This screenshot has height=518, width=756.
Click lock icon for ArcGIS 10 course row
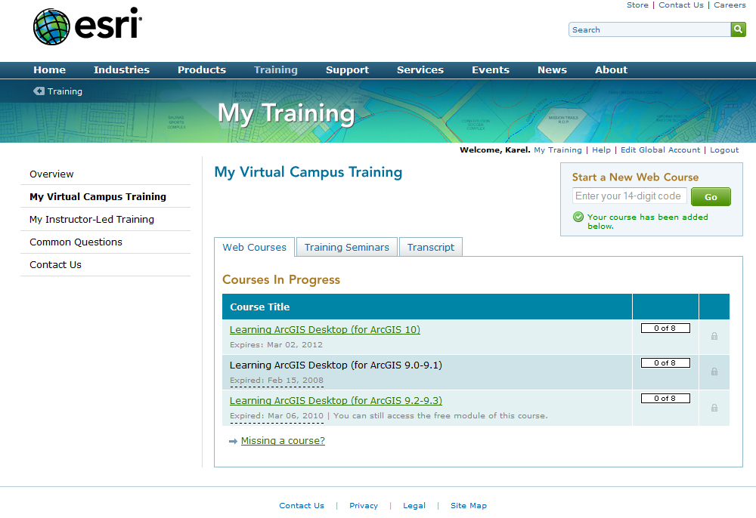[714, 336]
